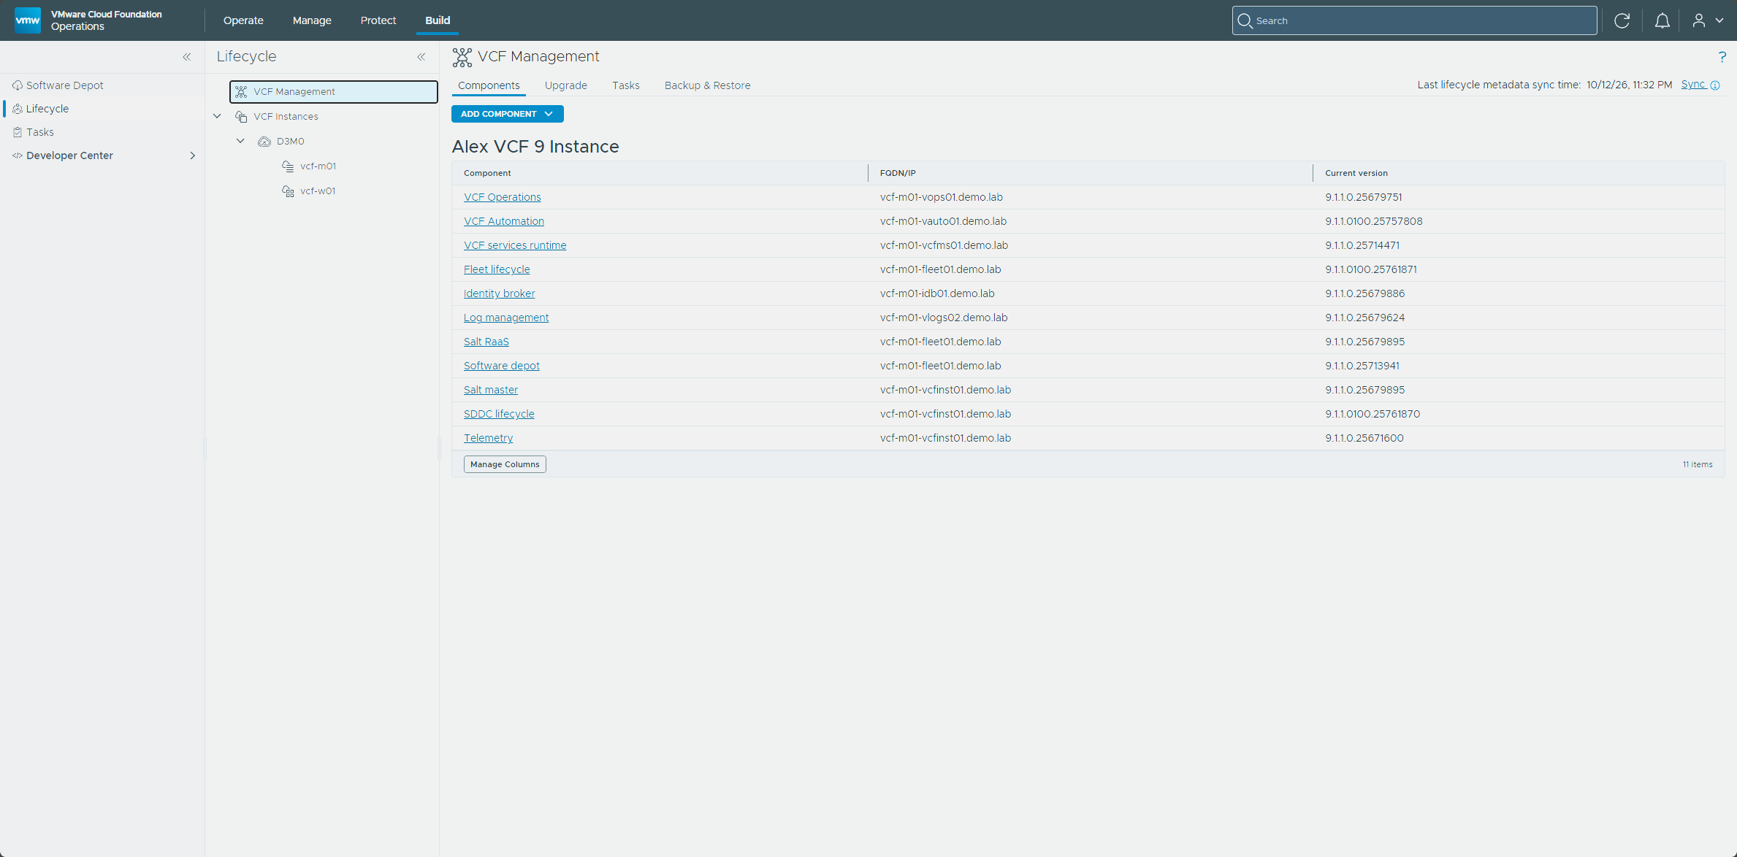Viewport: 1737px width, 857px height.
Task: Click the search magnifier icon
Action: pyautogui.click(x=1245, y=20)
